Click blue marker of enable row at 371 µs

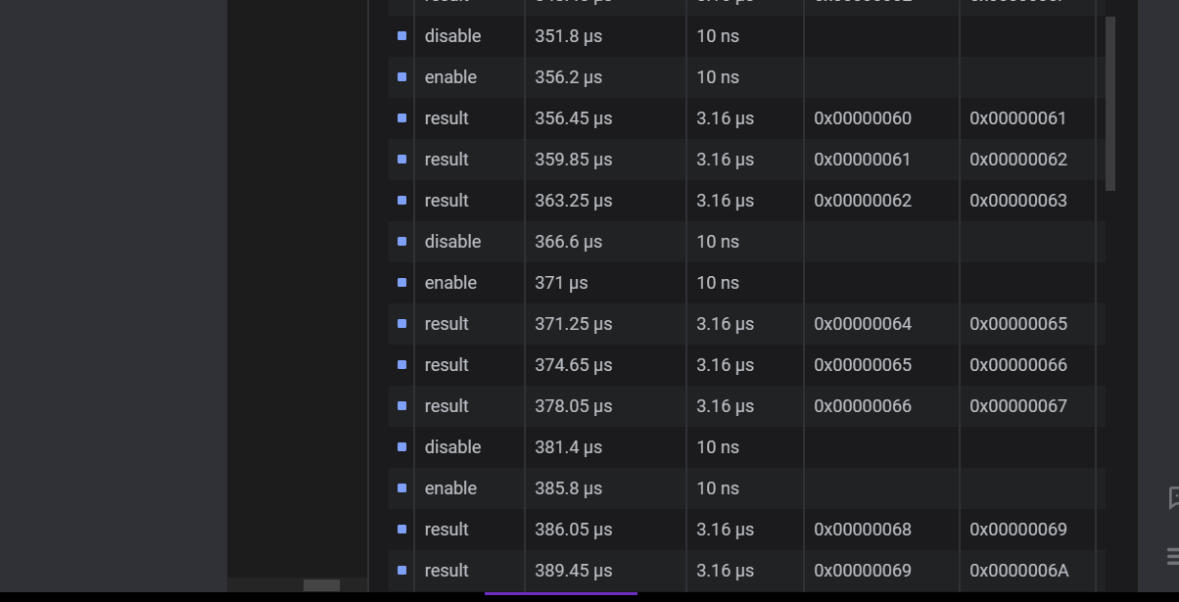click(401, 283)
